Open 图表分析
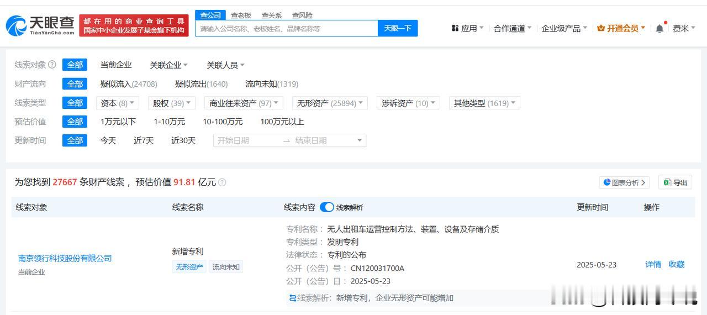This screenshot has height=315, width=707. tap(624, 182)
